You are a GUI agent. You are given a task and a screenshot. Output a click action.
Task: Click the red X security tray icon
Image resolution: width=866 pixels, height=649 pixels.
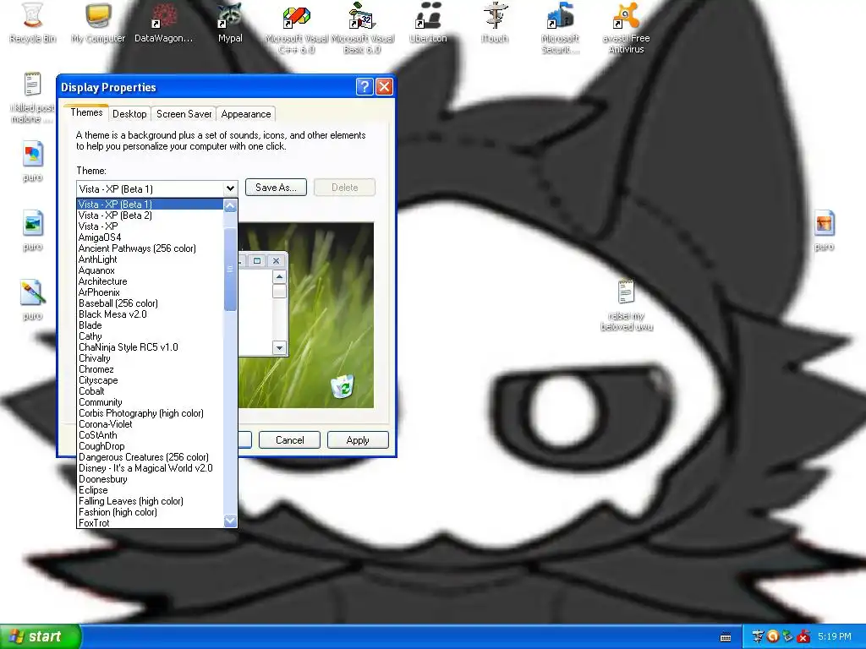[x=803, y=636]
